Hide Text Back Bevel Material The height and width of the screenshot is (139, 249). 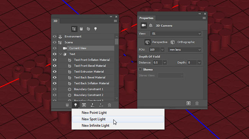(x=54, y=77)
